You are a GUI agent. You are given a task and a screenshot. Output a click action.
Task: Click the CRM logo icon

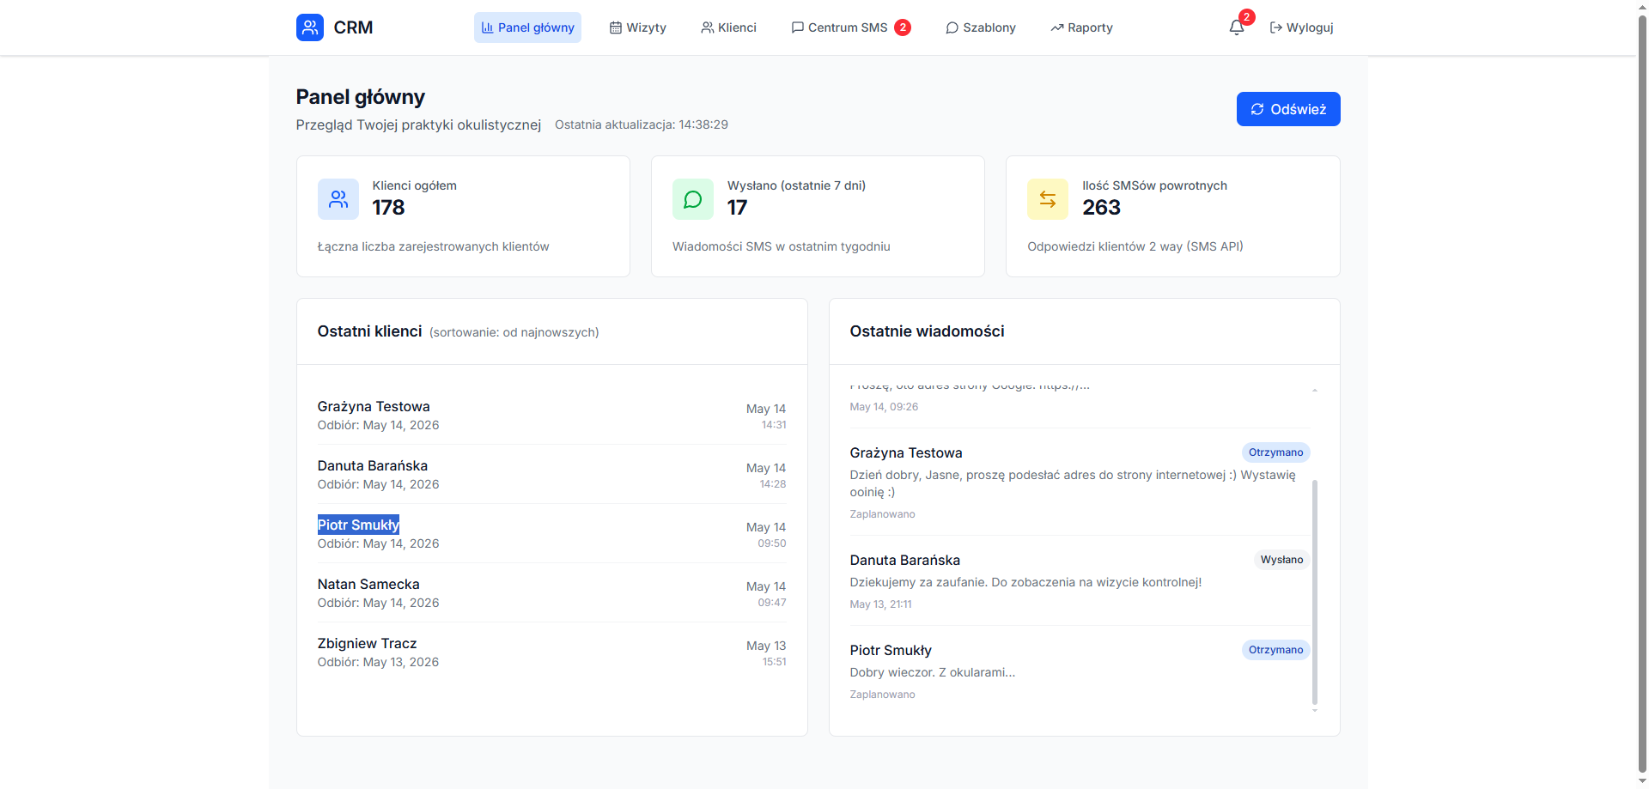tap(310, 27)
